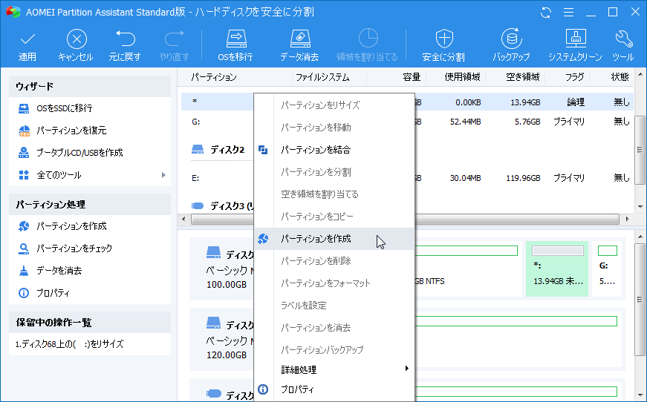
Task: Expand the 詳細処理 submenu arrow
Action: pos(407,368)
